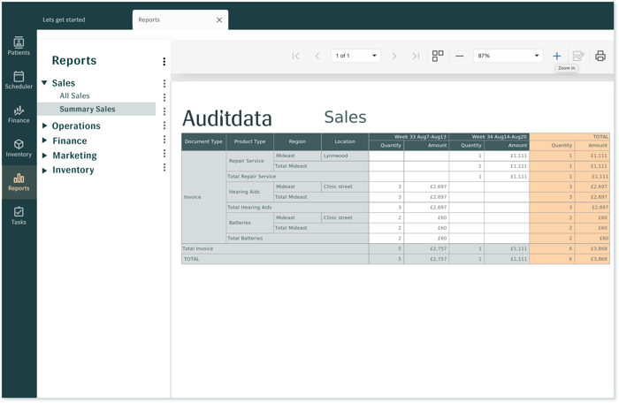Go to next report page
This screenshot has height=403, width=619.
pyautogui.click(x=394, y=56)
